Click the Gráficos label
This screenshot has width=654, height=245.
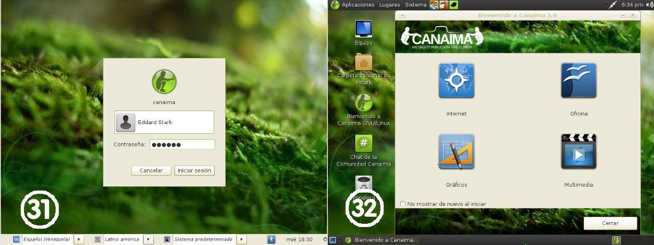[456, 185]
